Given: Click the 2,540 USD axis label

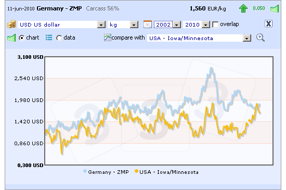Looking at the screenshot, I should pos(29,79).
